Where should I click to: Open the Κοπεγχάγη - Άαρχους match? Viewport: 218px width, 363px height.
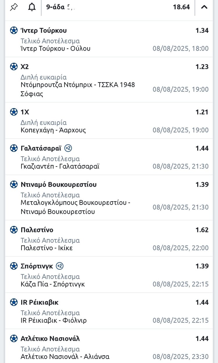pyautogui.click(x=53, y=130)
